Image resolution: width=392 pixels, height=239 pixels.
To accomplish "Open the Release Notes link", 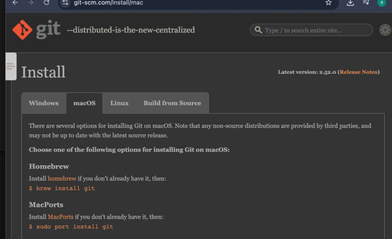I will (358, 72).
